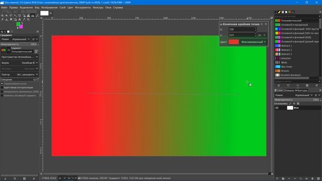The image size is (322, 181).
Task: Enable the Адаптивная интерполяция checkbox
Action: coord(2,87)
